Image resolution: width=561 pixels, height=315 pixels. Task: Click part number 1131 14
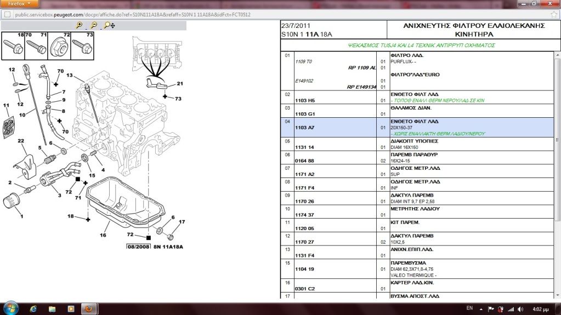coord(304,147)
